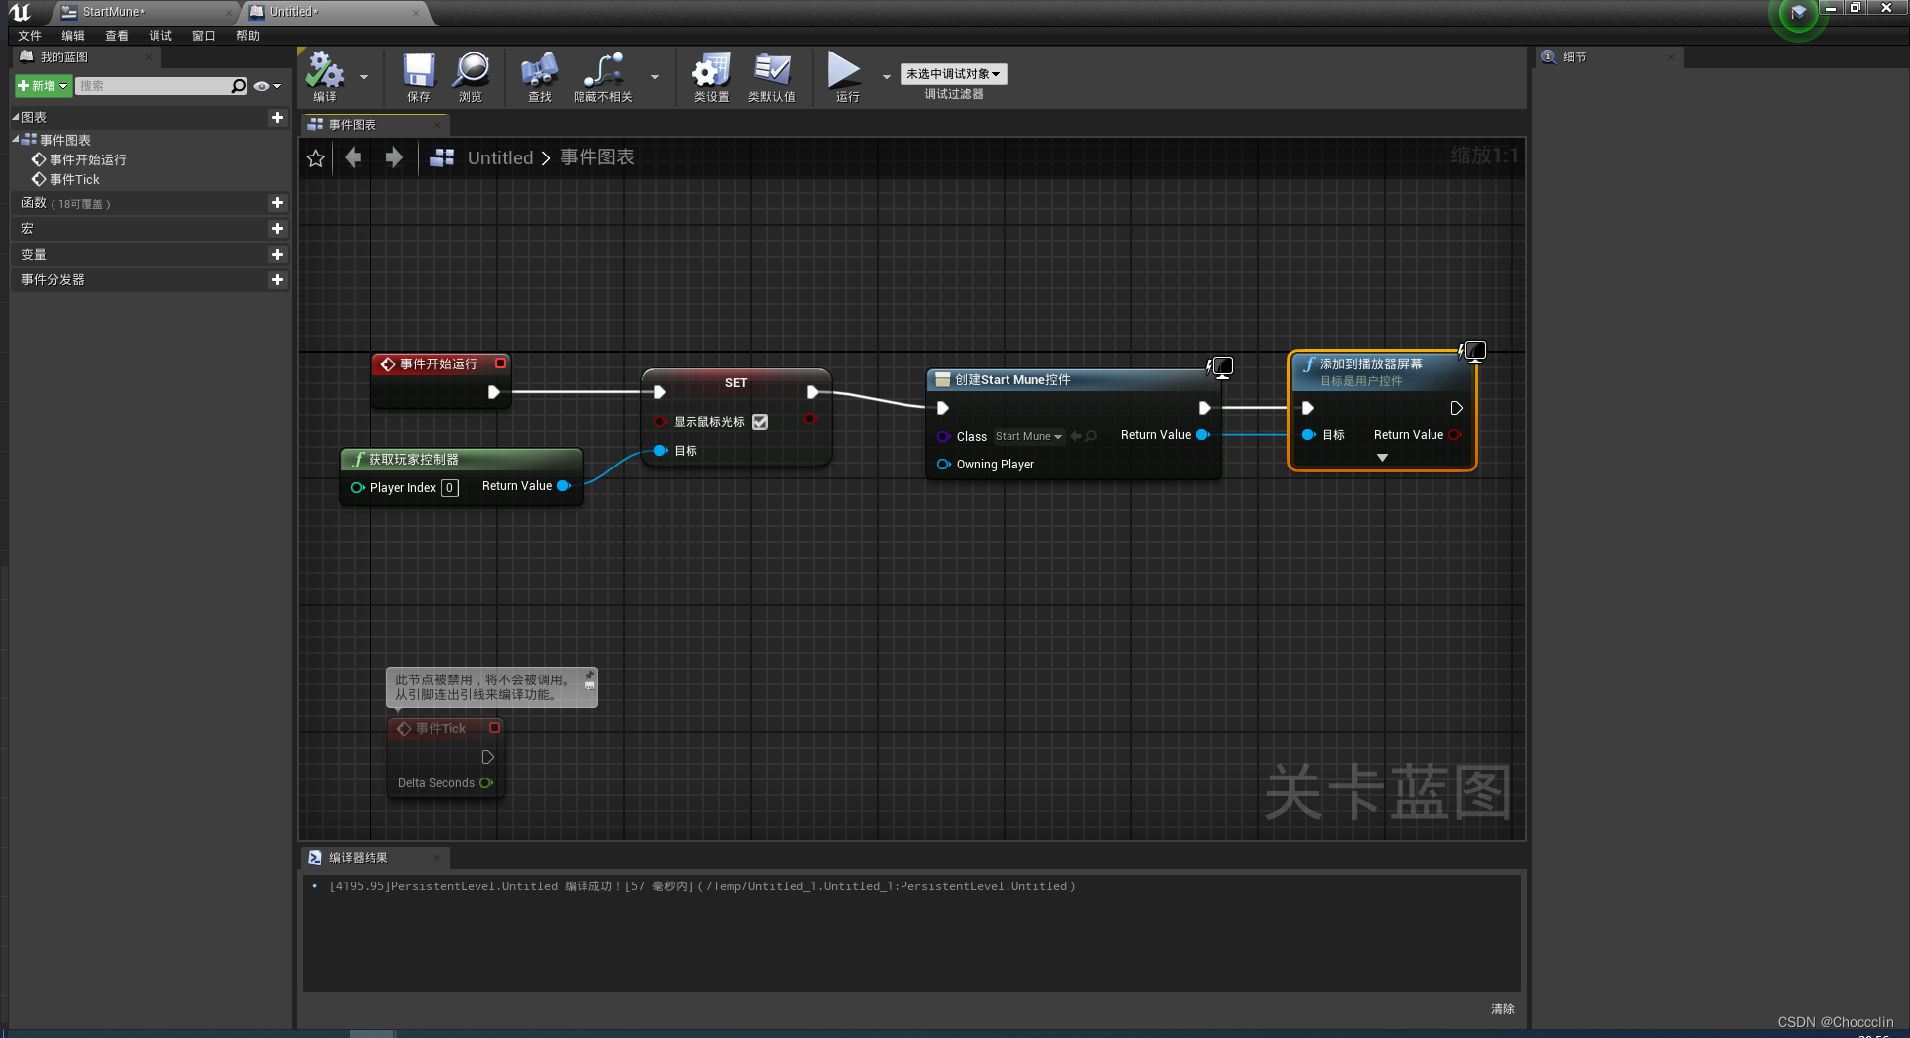The height and width of the screenshot is (1038, 1910).
Task: Open play options dropdown arrow
Action: (887, 77)
